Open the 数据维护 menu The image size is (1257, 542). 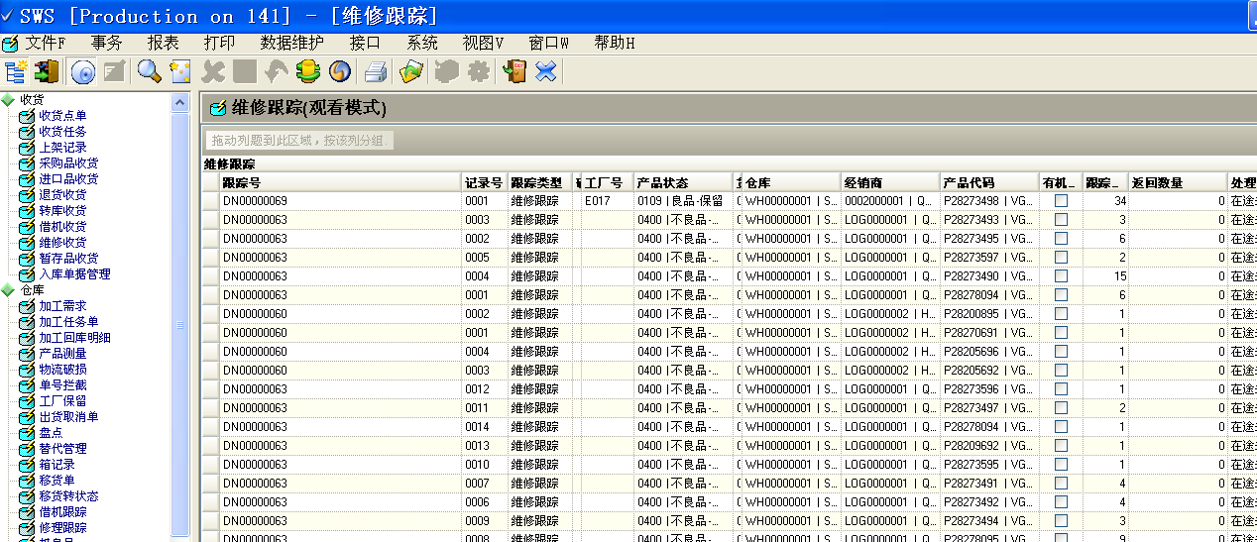tap(291, 43)
